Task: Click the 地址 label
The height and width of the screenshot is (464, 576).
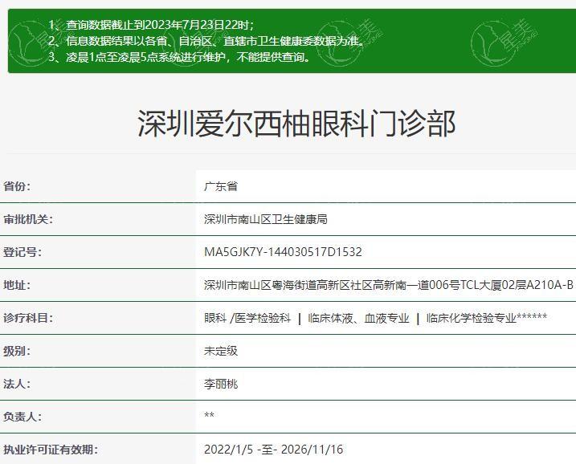Action: [17, 285]
